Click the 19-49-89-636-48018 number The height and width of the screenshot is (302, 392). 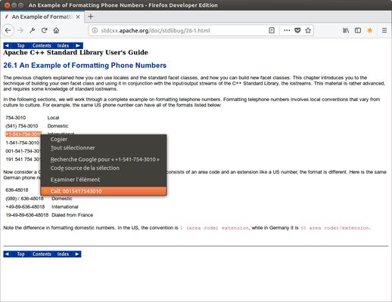(x=26, y=215)
